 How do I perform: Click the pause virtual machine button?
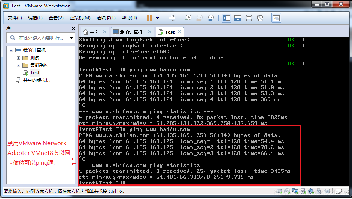149,18
